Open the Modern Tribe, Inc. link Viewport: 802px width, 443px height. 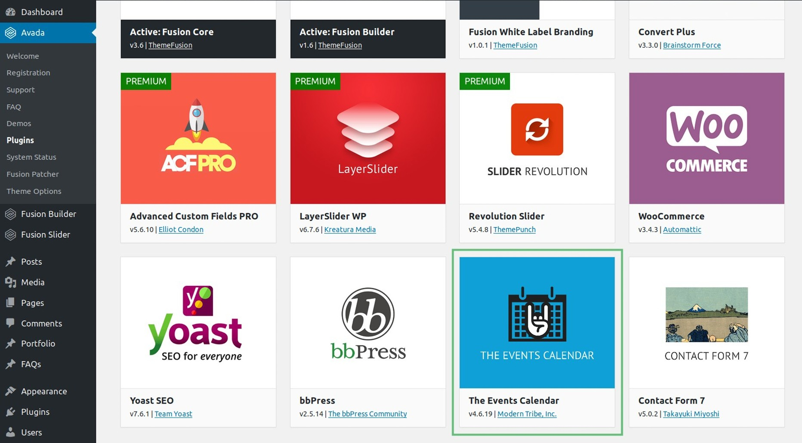click(x=527, y=414)
